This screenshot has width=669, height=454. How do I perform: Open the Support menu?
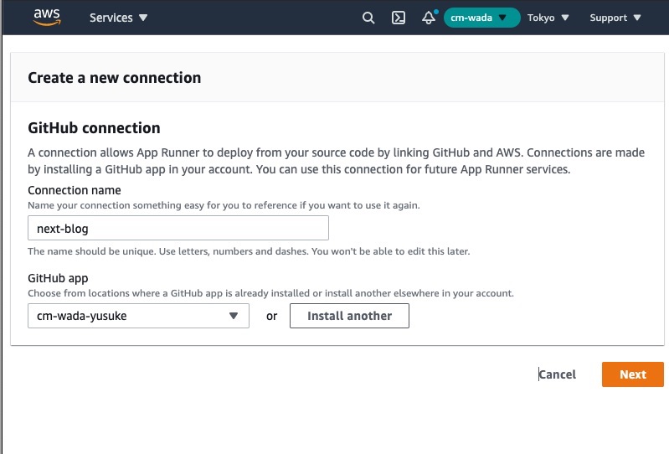(615, 18)
